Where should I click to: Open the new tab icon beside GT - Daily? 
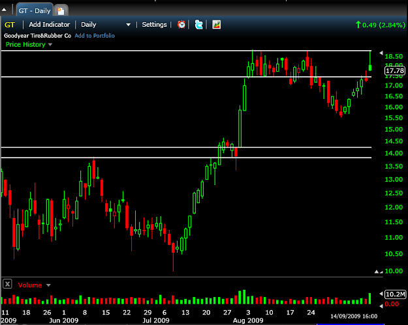coord(61,11)
